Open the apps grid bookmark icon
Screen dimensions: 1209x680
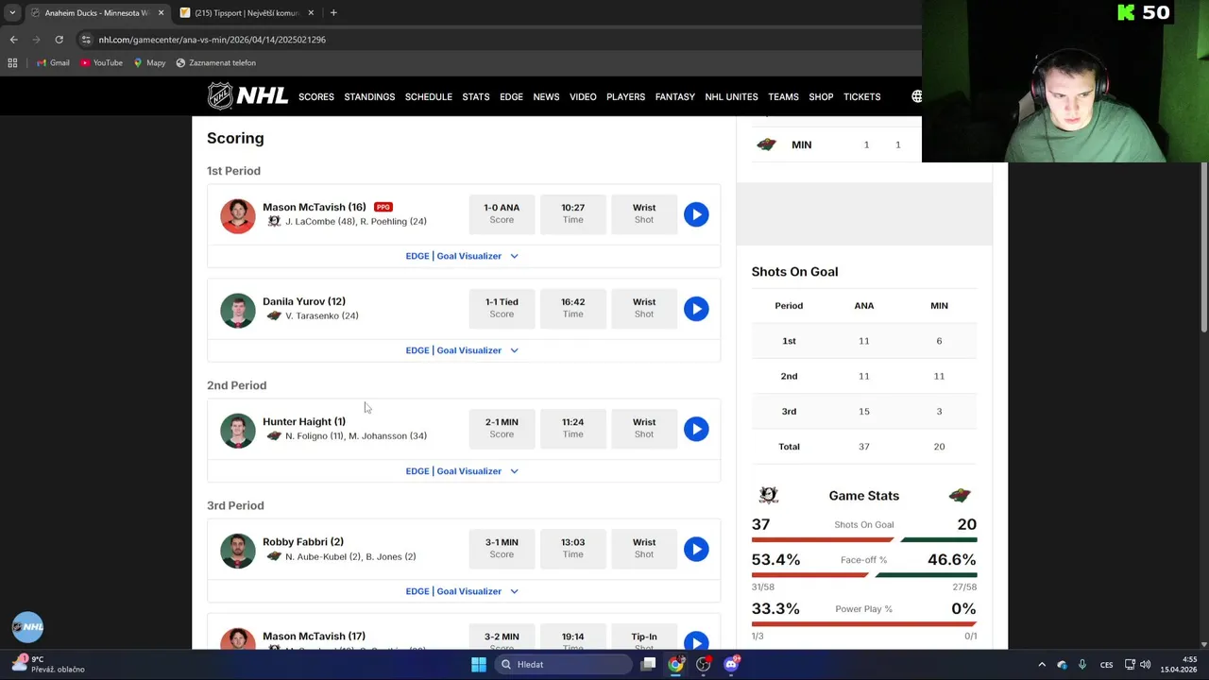12,62
